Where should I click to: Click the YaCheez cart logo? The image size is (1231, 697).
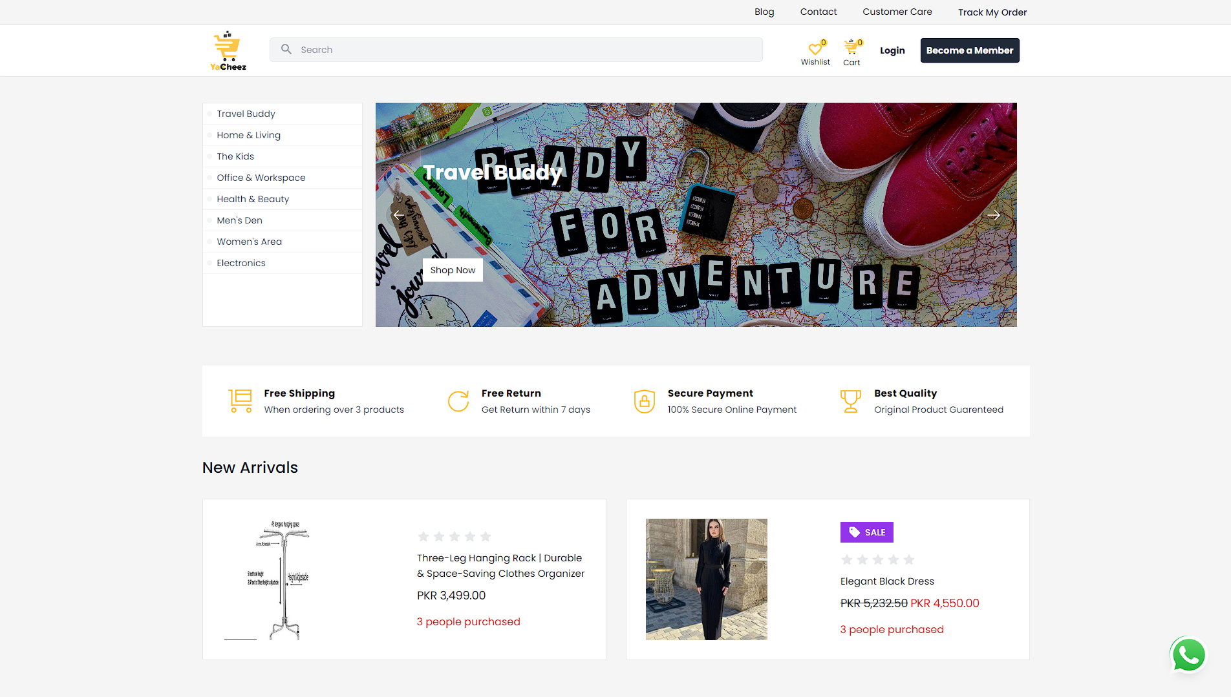228,50
